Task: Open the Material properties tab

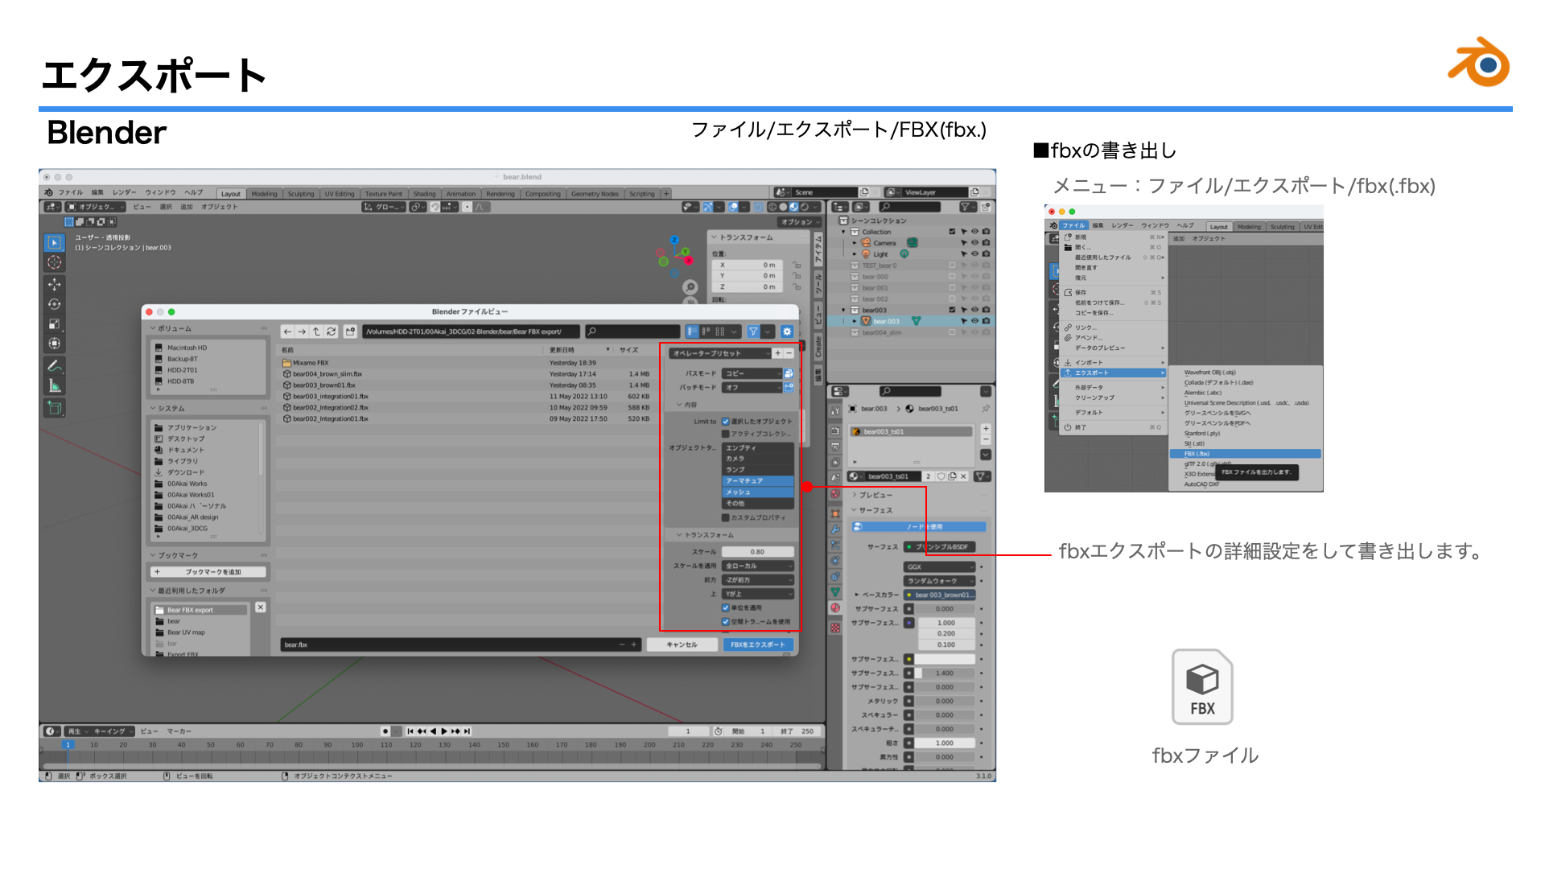Action: click(835, 608)
